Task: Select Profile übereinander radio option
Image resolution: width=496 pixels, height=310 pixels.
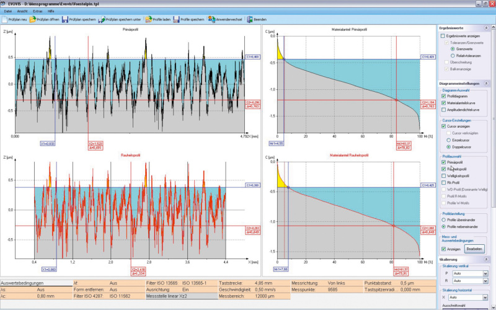Action: coord(444,219)
